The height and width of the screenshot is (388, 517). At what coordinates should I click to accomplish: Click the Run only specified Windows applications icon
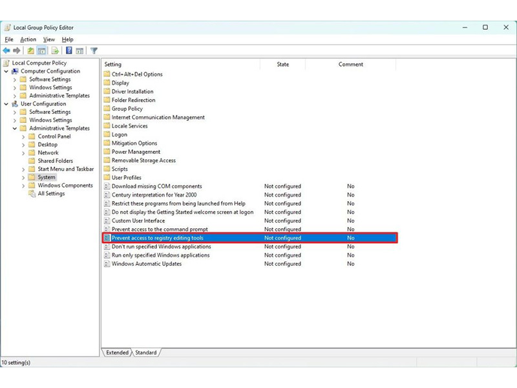(107, 255)
